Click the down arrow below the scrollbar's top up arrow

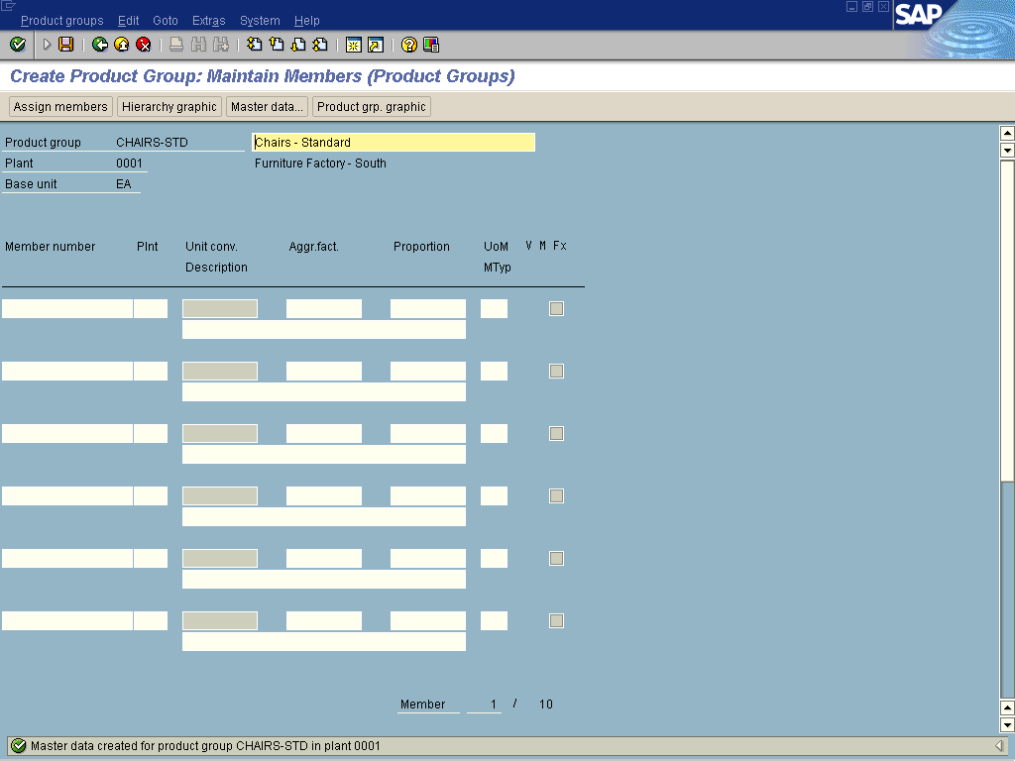pyautogui.click(x=1007, y=151)
